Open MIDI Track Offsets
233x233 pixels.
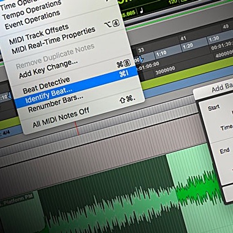(39, 35)
